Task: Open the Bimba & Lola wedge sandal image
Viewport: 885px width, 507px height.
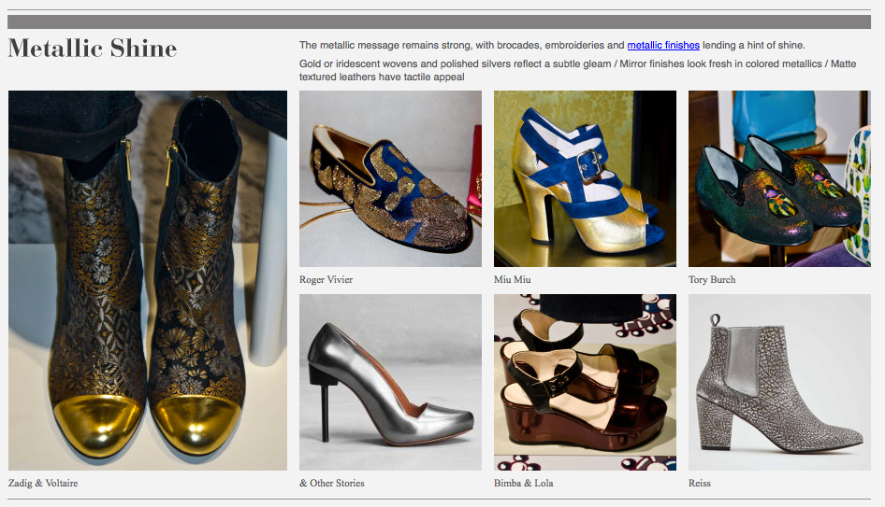Action: pyautogui.click(x=585, y=382)
